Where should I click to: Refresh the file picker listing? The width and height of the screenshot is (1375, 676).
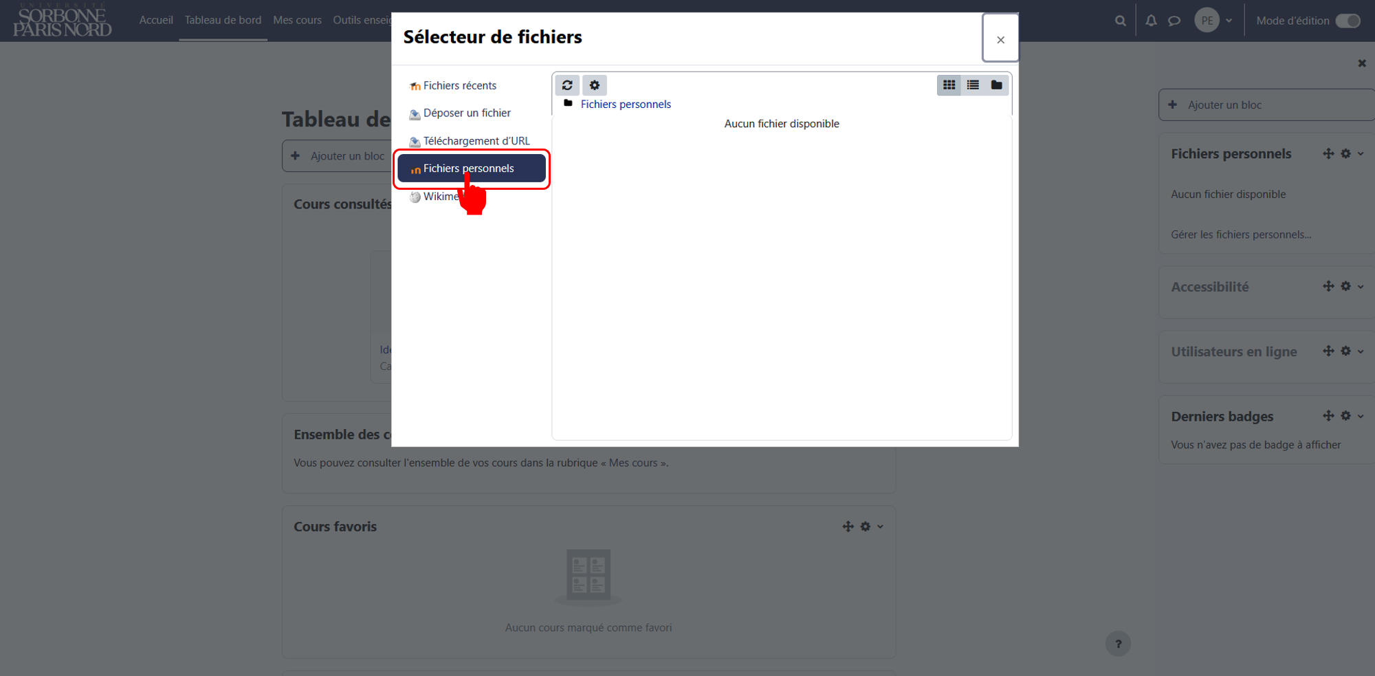567,85
